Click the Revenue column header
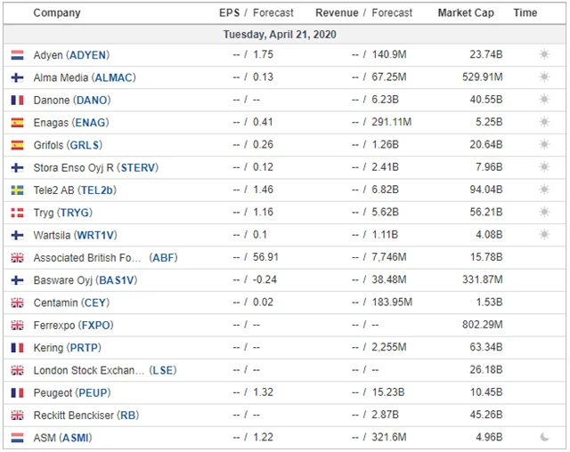The height and width of the screenshot is (452, 570). click(337, 13)
